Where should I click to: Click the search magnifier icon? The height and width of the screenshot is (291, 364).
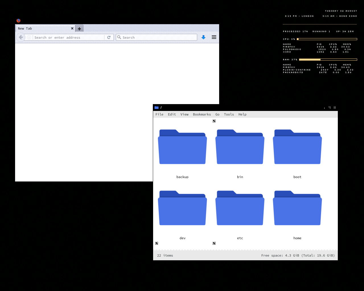(119, 37)
